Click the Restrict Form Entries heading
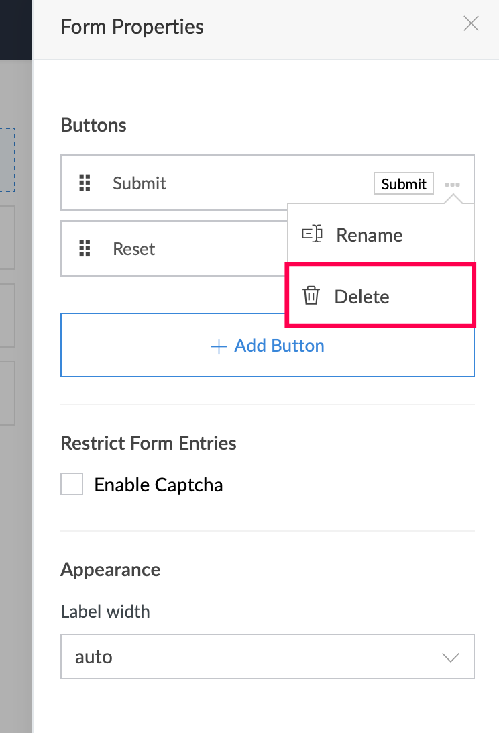Viewport: 499px width, 733px height. coord(148,443)
